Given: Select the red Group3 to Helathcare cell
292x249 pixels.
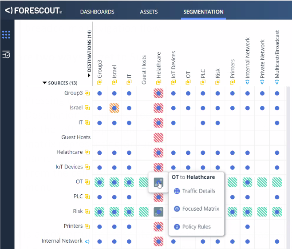Looking at the screenshot, I should click(158, 93).
